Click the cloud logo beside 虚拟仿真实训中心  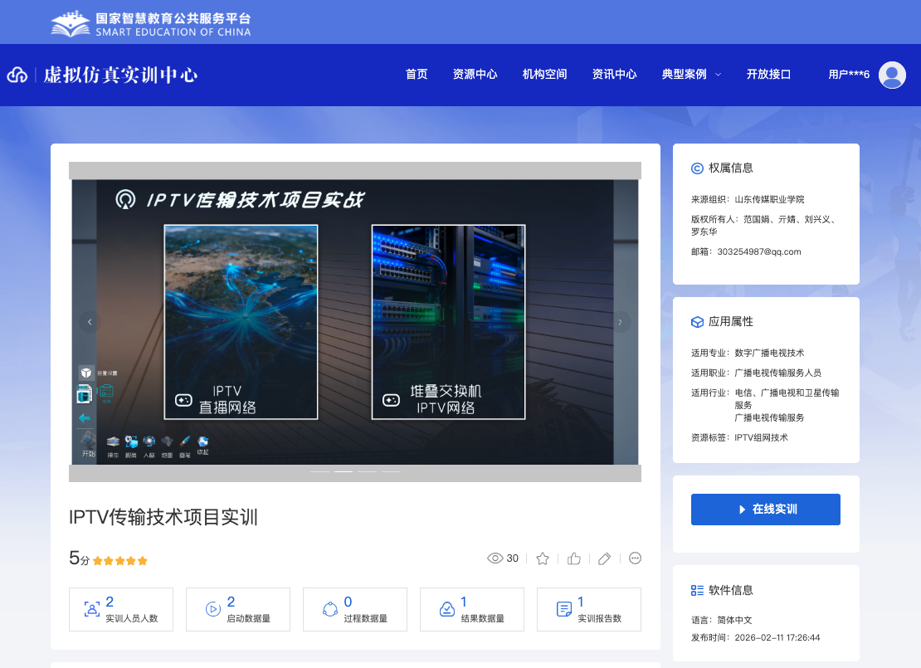point(17,76)
